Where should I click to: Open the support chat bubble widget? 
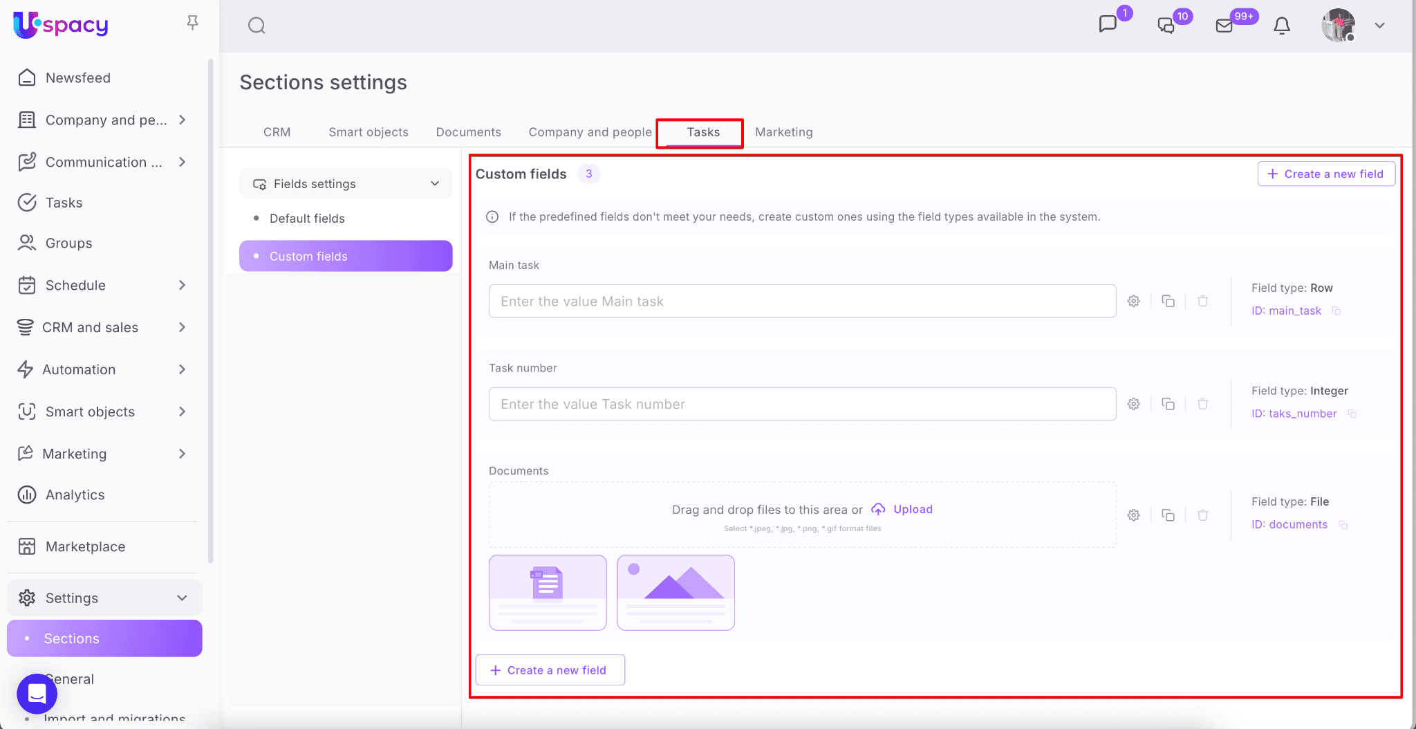click(x=37, y=693)
